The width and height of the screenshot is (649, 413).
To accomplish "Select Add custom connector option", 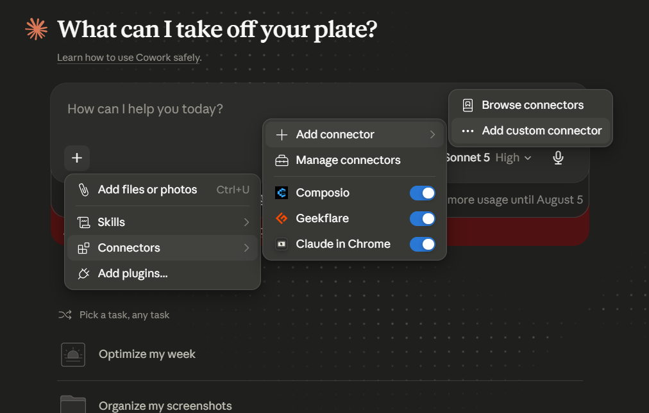I will tap(530, 131).
